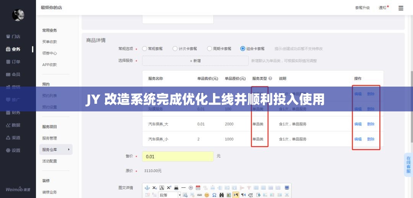Open 渠道 section in sidebar
The width and height of the screenshot is (413, 198).
13,138
